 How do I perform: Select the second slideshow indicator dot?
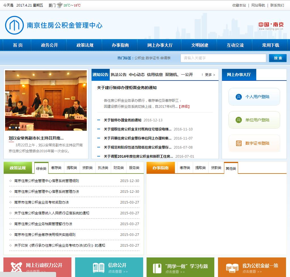[13, 128]
